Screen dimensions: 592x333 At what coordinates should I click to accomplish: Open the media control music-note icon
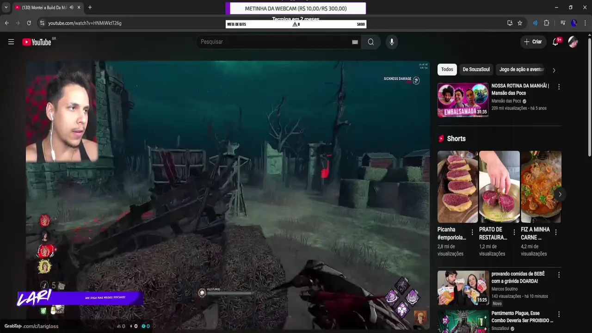pos(563,23)
